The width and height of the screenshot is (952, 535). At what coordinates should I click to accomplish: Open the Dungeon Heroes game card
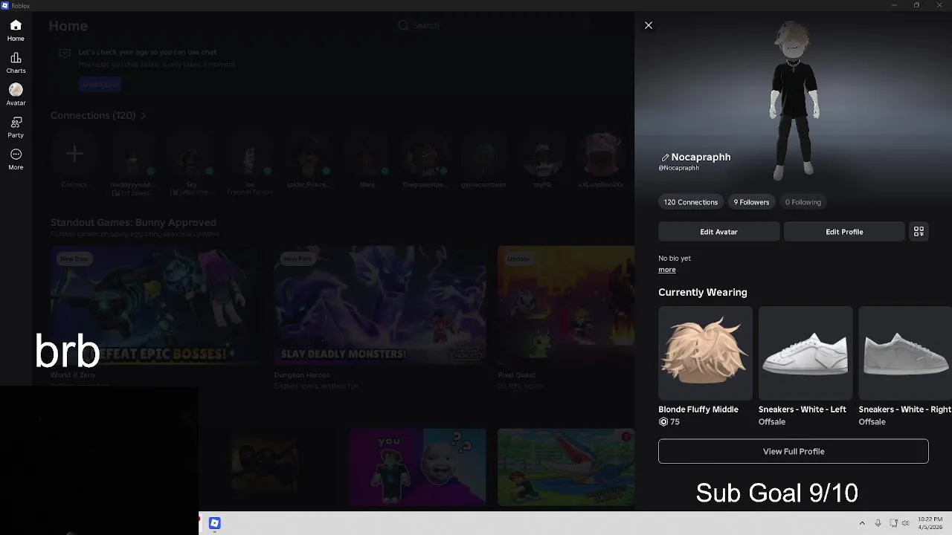click(x=380, y=318)
